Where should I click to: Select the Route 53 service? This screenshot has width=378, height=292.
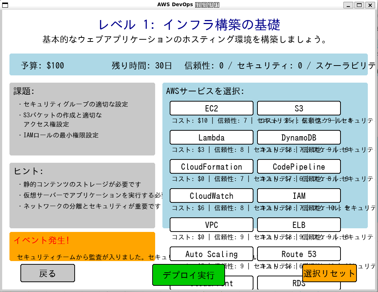point(299,254)
